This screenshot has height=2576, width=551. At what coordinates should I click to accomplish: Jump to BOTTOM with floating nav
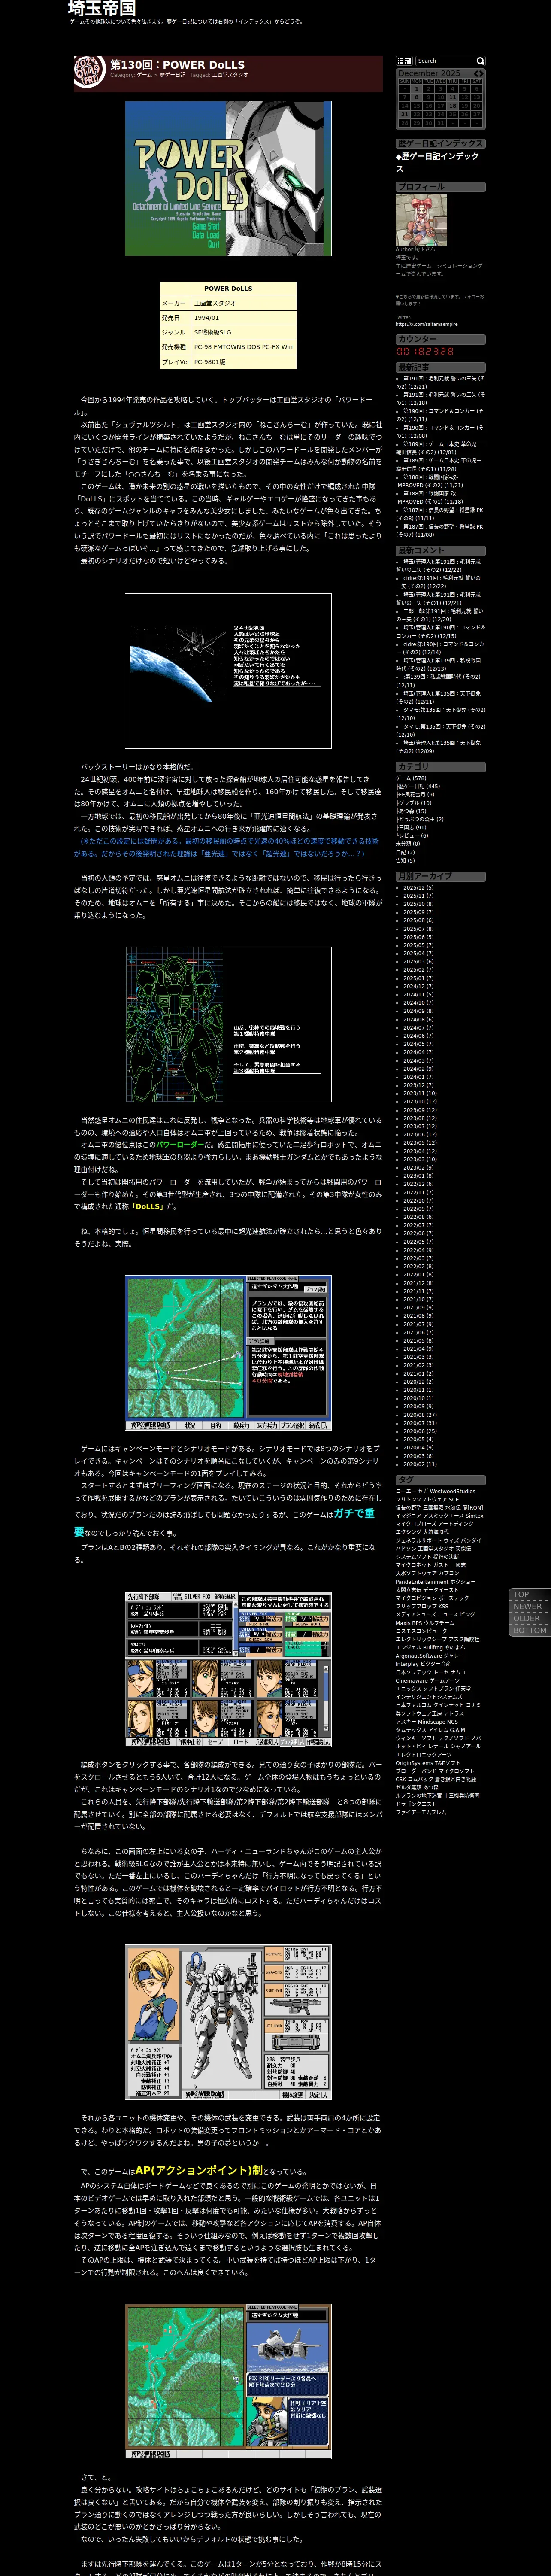point(529,1630)
